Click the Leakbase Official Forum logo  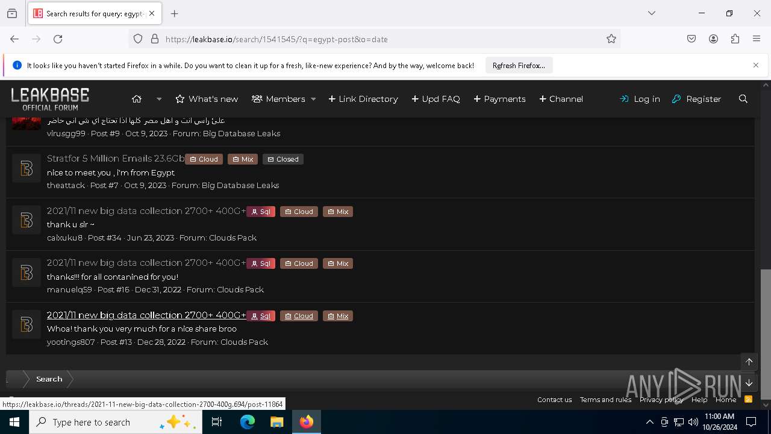tap(50, 99)
